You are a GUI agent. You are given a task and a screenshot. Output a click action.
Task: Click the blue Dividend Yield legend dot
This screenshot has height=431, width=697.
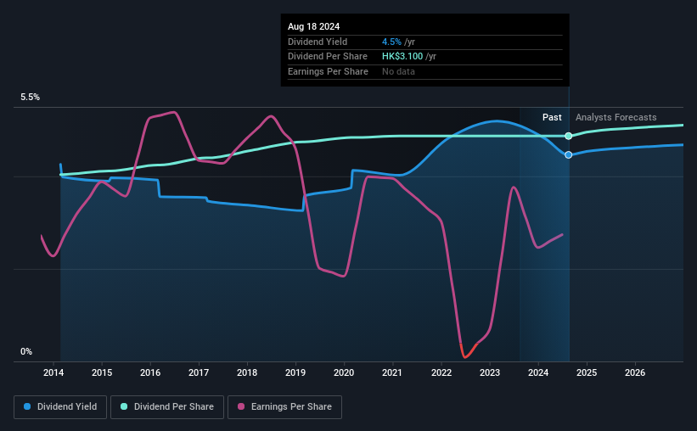coord(27,406)
